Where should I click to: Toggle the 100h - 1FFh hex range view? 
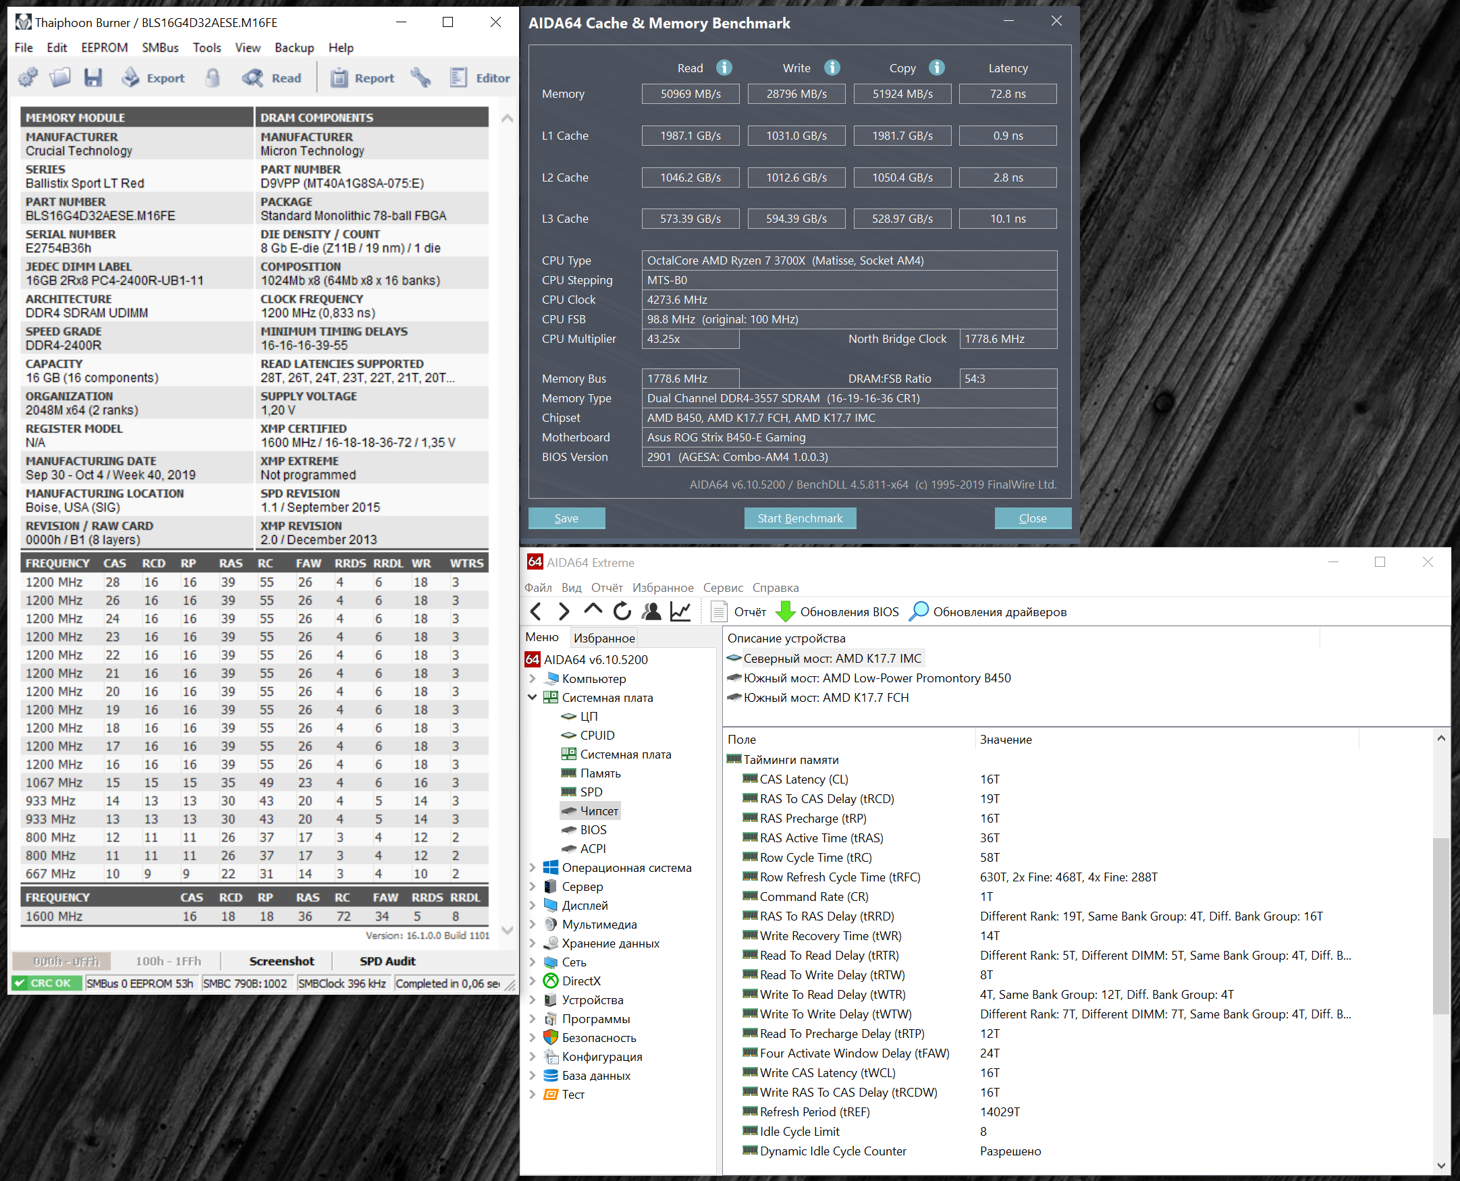(x=168, y=960)
